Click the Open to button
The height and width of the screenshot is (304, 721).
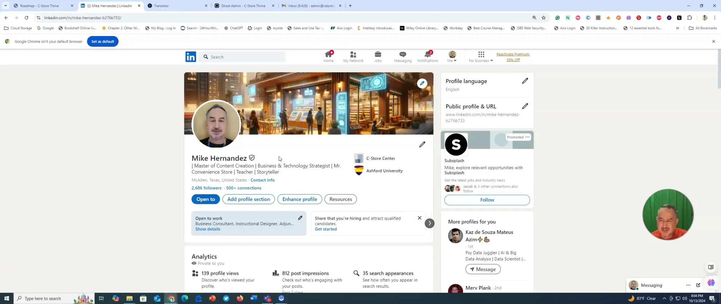point(205,199)
